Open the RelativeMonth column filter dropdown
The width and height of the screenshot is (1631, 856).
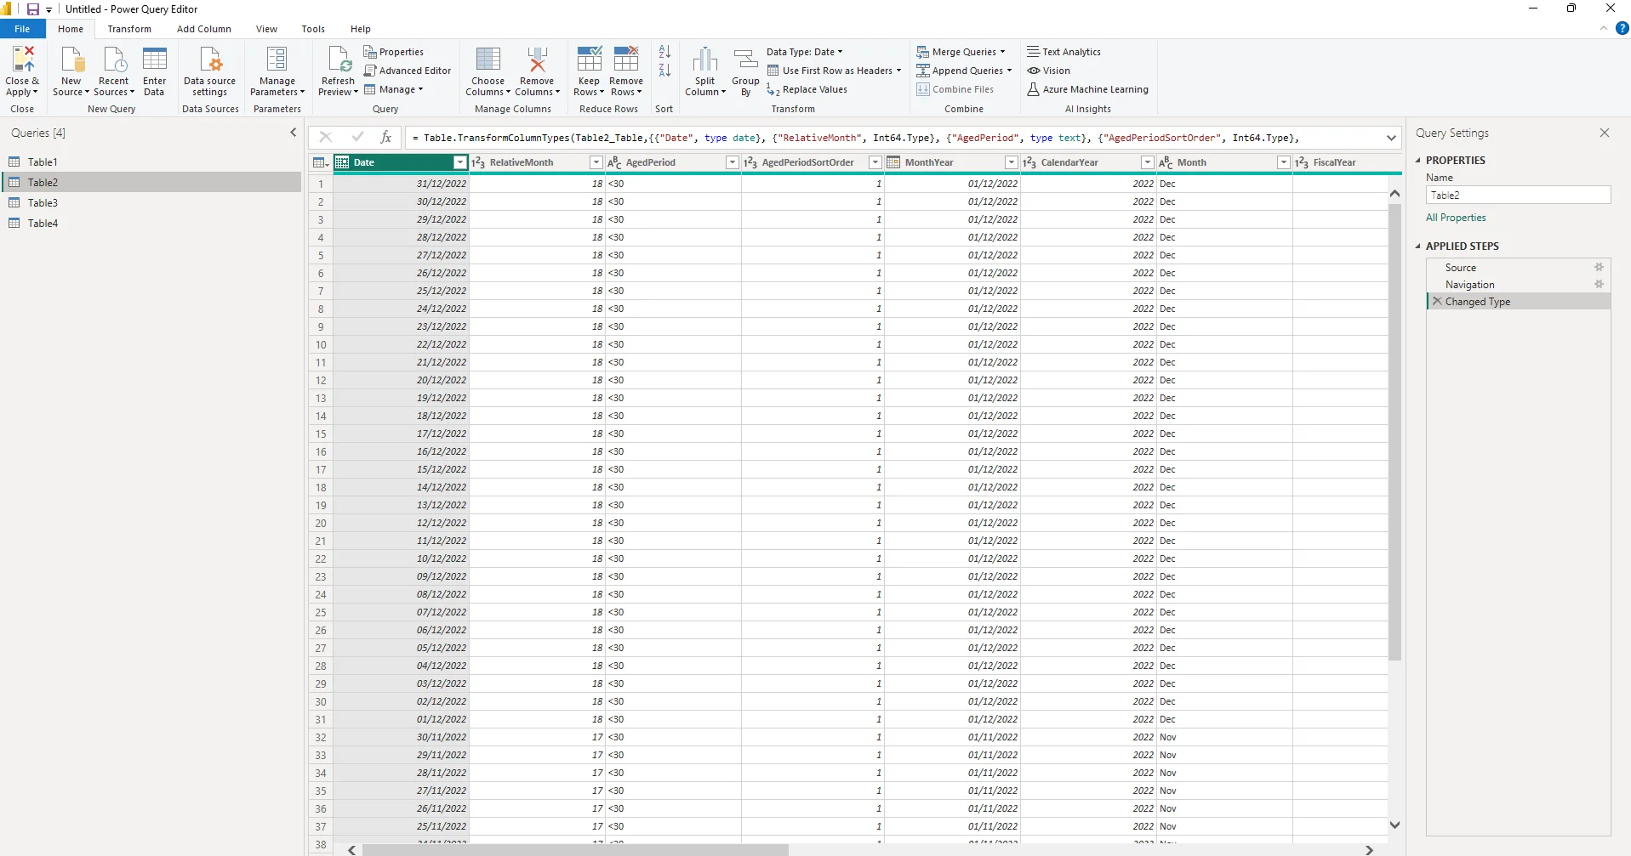(596, 162)
